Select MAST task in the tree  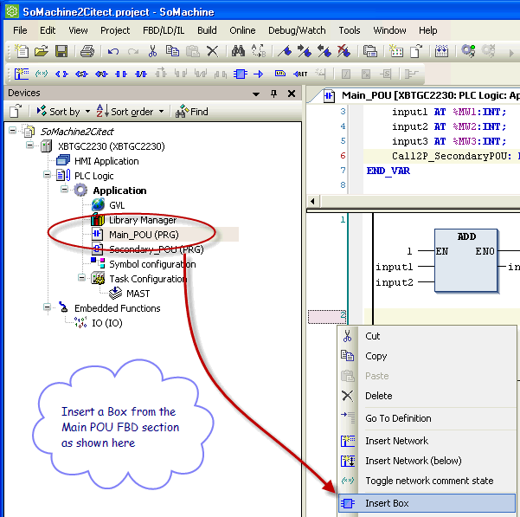pyautogui.click(x=138, y=294)
